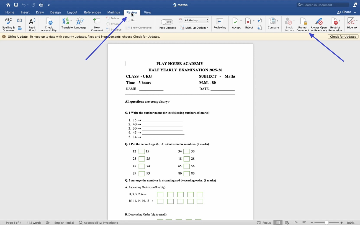Viewport: 360px width, 225px height.
Task: Open Restrict Permission dropdown arrow
Action: 340,21
